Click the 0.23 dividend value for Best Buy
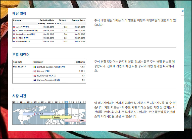The height and width of the screenshot is (139, 192). point(66,38)
